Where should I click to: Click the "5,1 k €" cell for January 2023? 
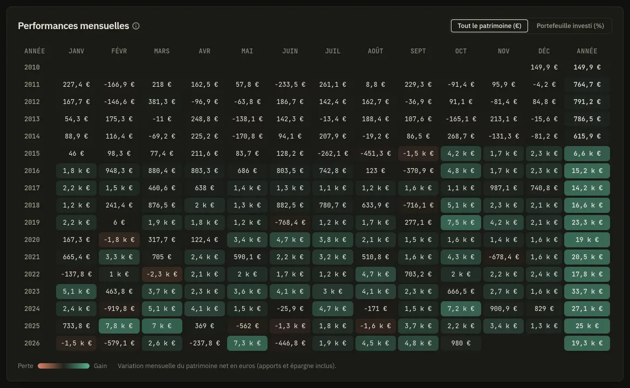[77, 292]
